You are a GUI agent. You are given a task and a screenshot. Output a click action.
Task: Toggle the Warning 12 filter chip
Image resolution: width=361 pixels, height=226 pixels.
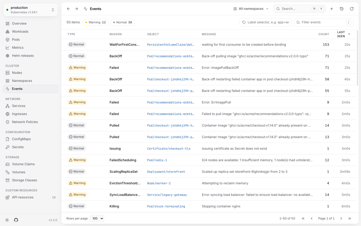click(x=96, y=22)
